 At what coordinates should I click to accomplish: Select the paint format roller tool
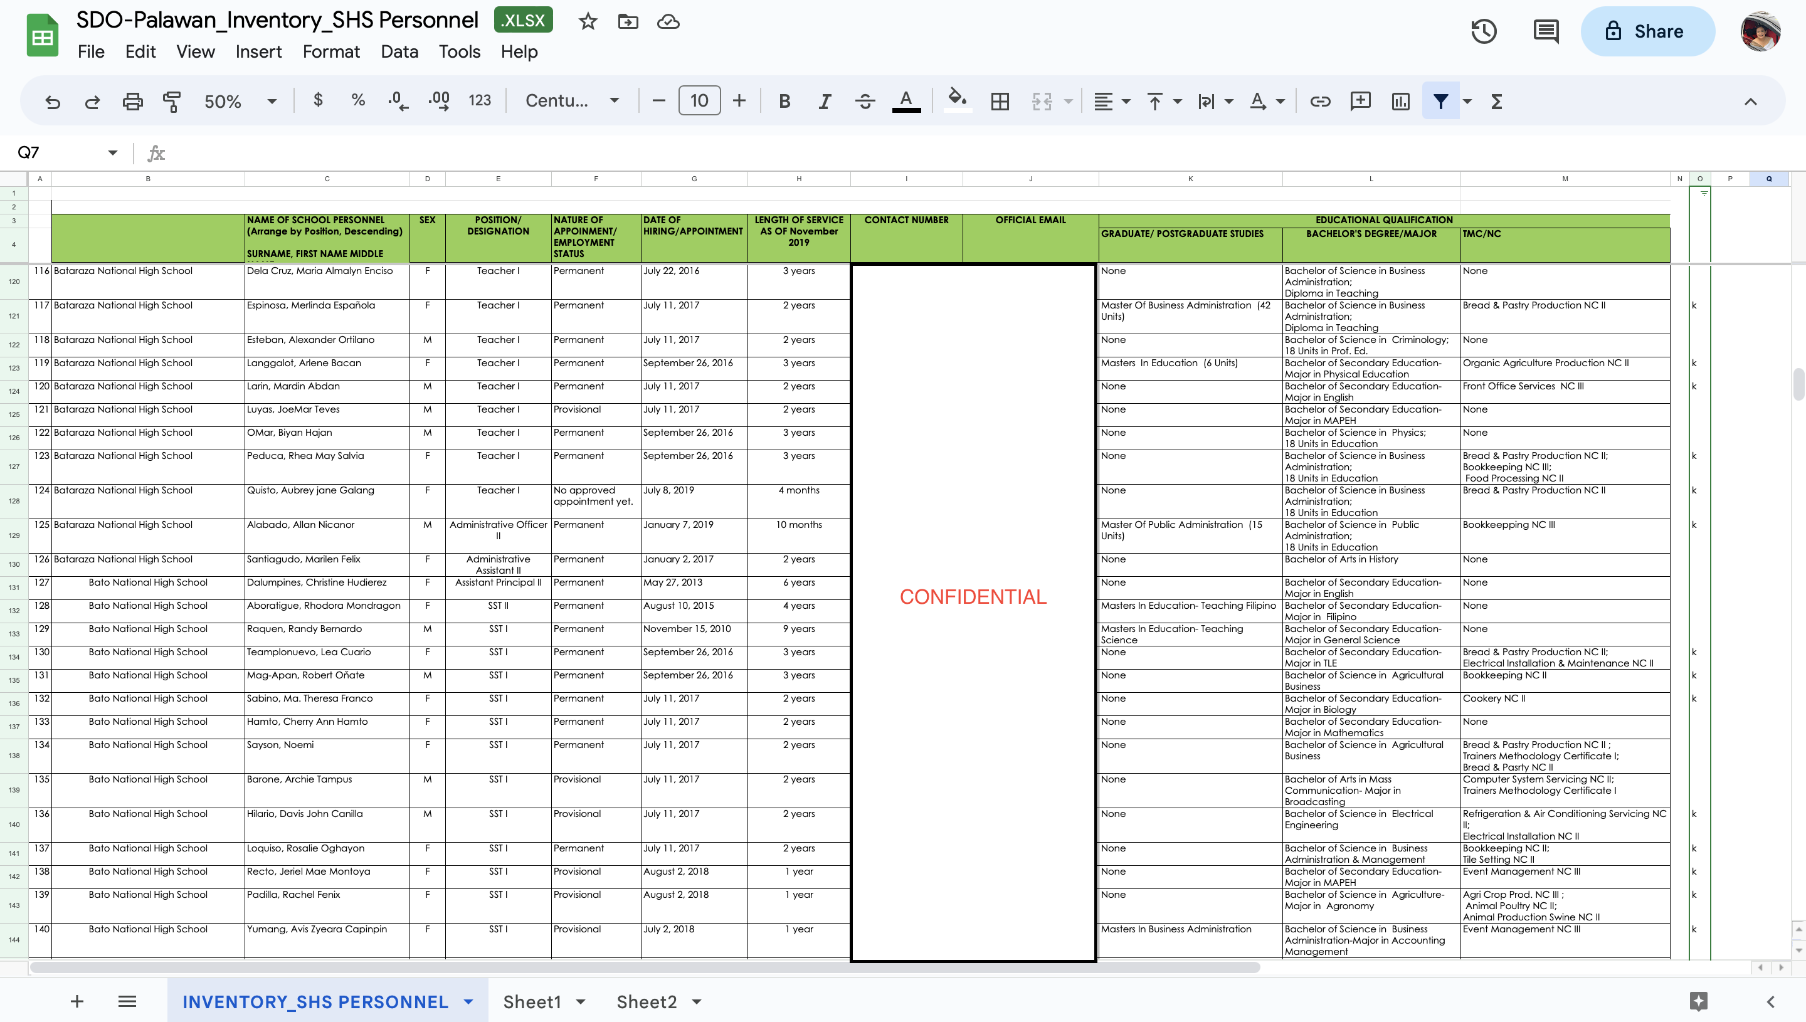pos(172,101)
